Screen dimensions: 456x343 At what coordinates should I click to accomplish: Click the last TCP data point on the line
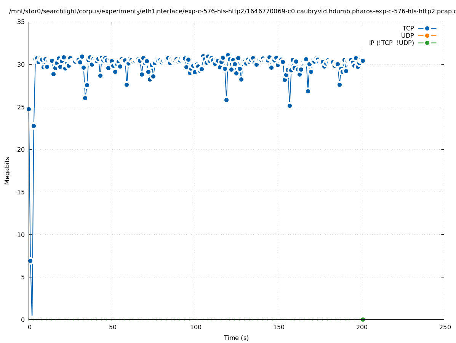click(363, 61)
